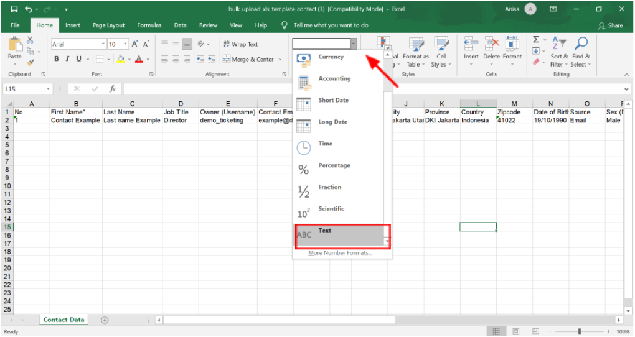
Task: Add a new sheet with plus icon
Action: click(105, 320)
